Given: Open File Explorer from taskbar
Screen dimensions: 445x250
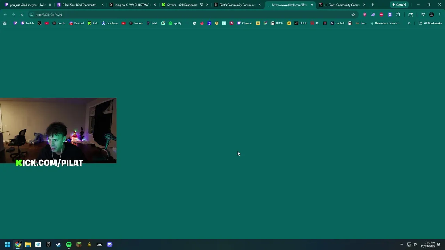Looking at the screenshot, I should pos(28,244).
